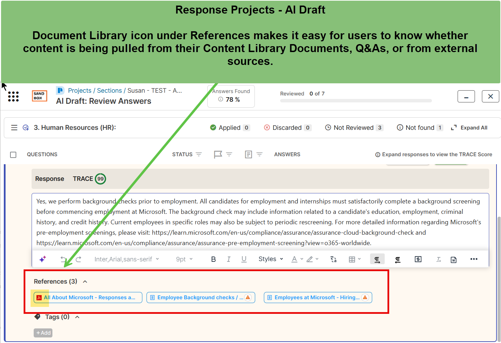Viewport: 501px width, 343px height.
Task: Click the SANDBOX logo badge
Action: (x=40, y=96)
